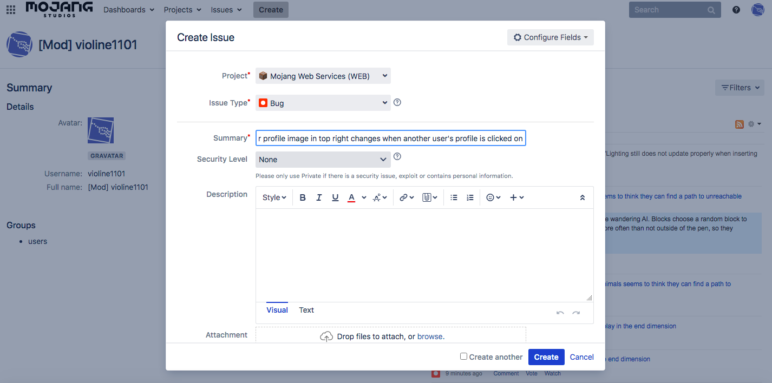This screenshot has height=383, width=772.
Task: Click the Issue Type help icon
Action: click(x=397, y=102)
